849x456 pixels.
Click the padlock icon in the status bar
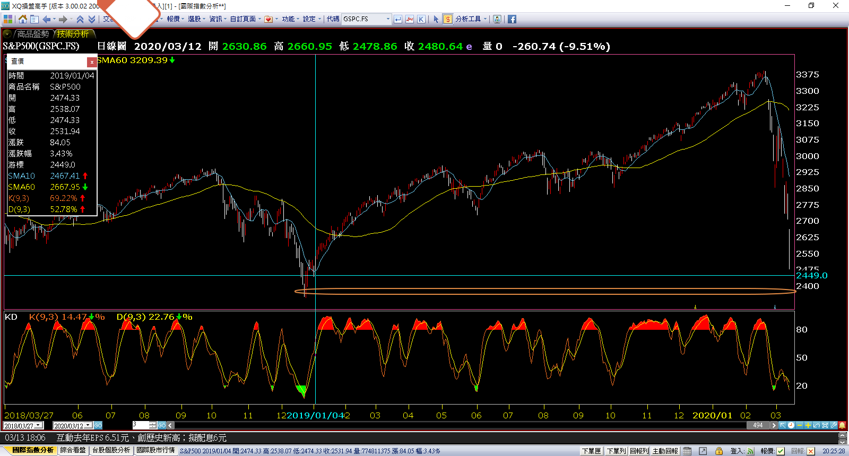[719, 451]
